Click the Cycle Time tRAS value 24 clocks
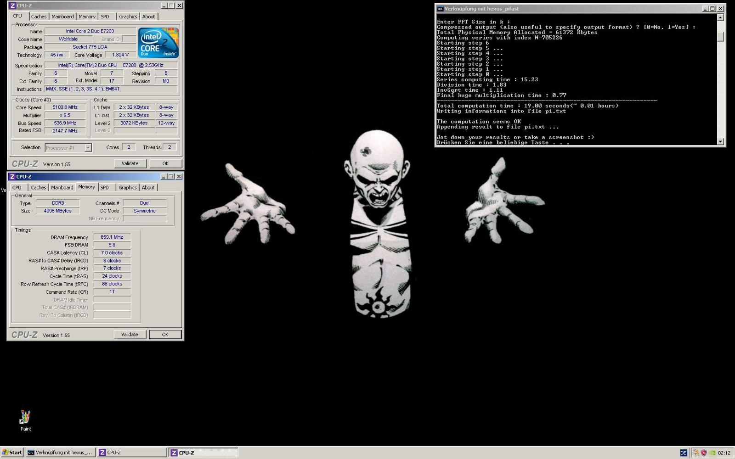The image size is (735, 459). tap(112, 276)
